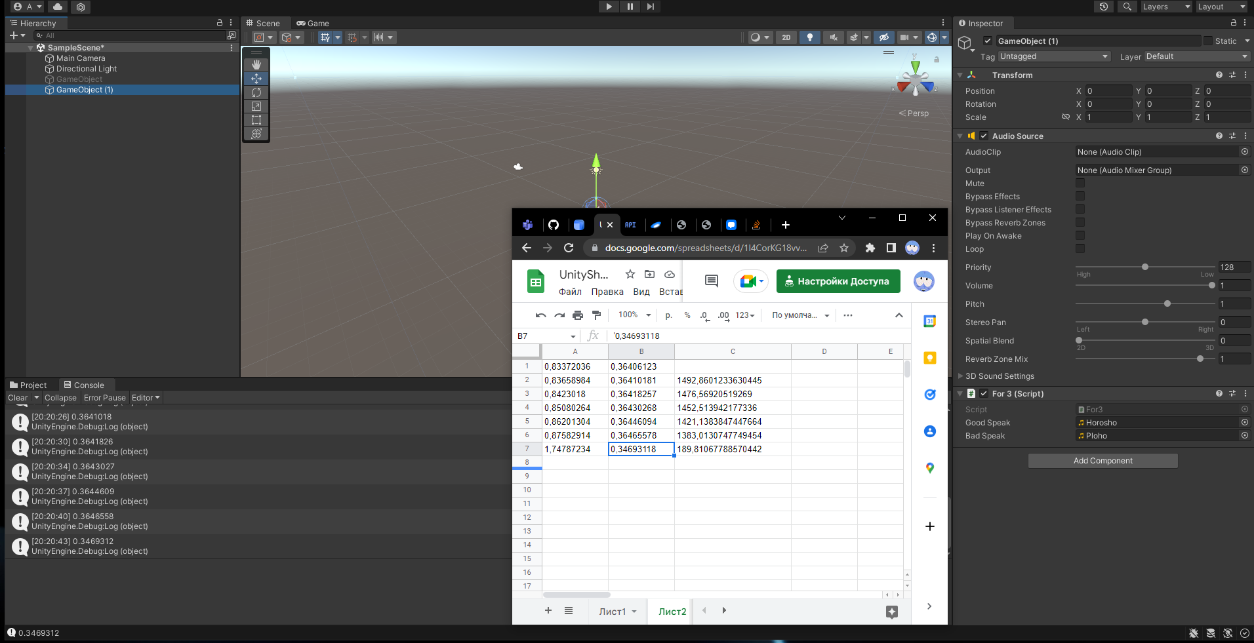
Task: Toggle scene lighting in Scene view
Action: pyautogui.click(x=809, y=37)
